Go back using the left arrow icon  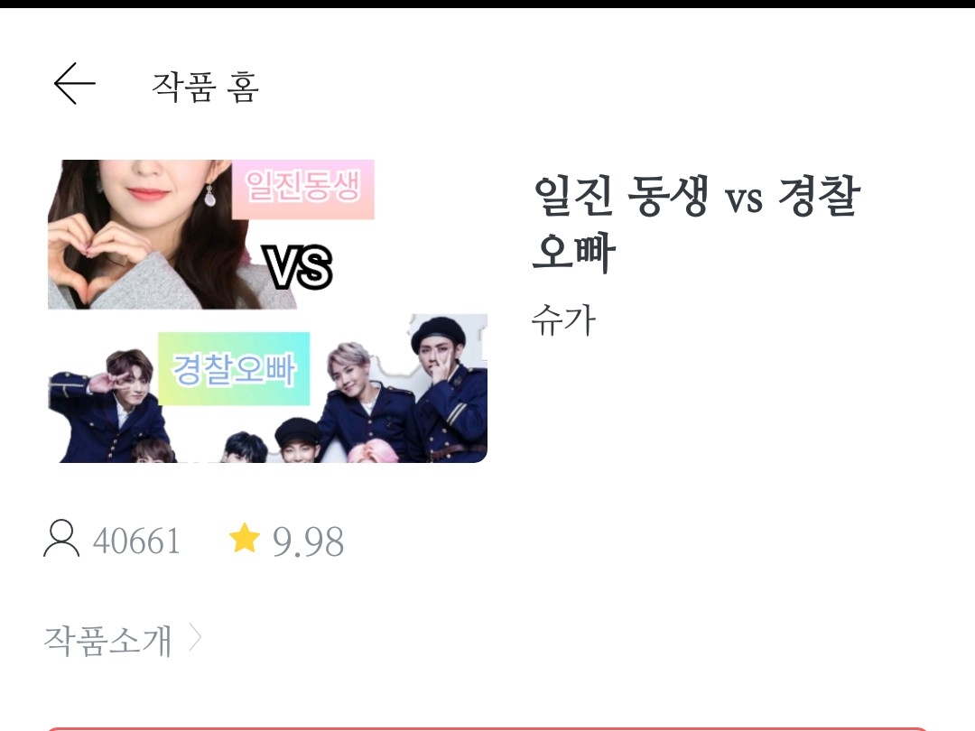point(75,83)
